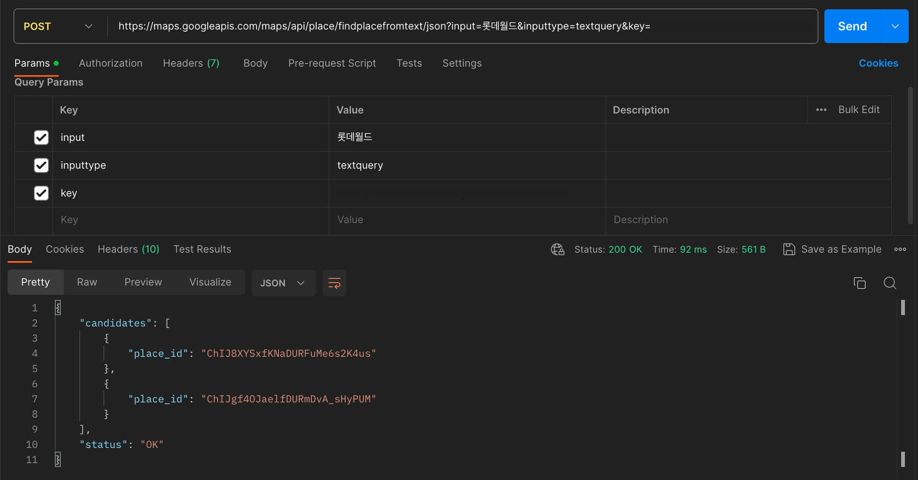Image resolution: width=918 pixels, height=480 pixels.
Task: Click the opening brace on line 1
Action: point(58,308)
